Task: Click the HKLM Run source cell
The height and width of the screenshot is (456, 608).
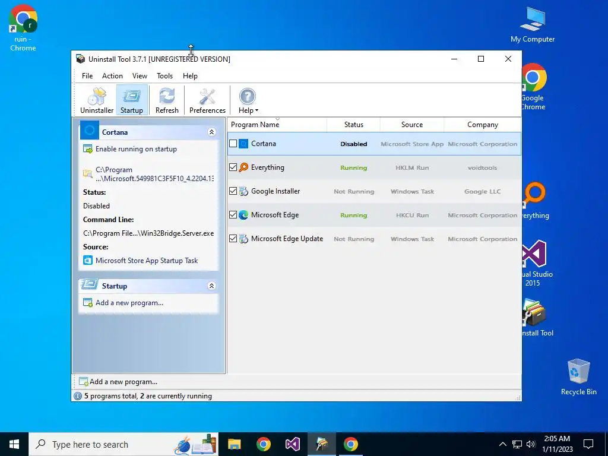Action: (x=412, y=168)
